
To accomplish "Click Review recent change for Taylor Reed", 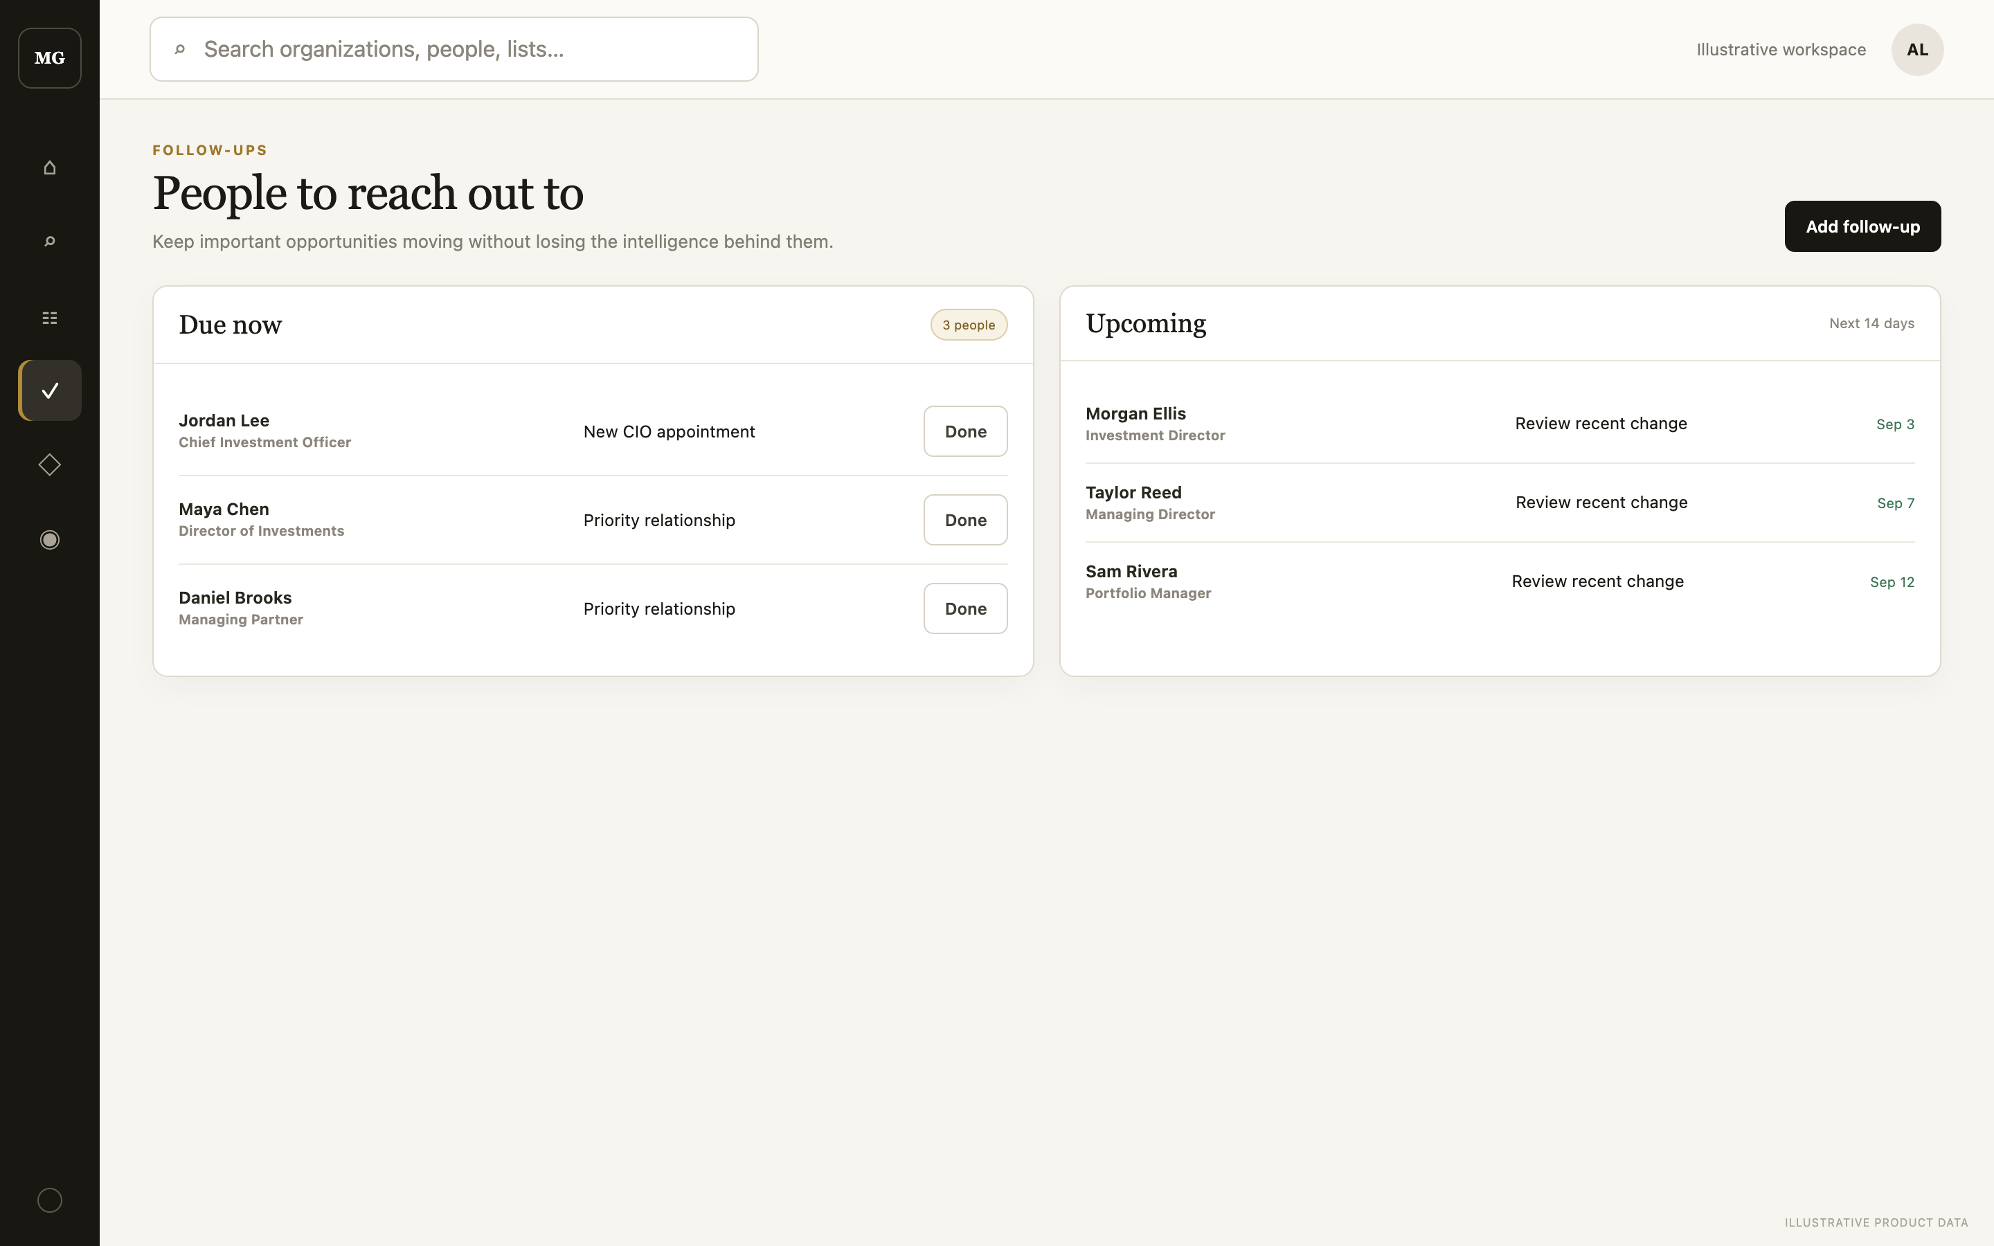I will point(1601,503).
